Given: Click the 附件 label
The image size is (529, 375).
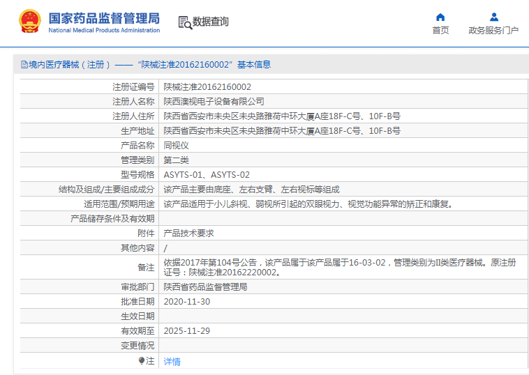Looking at the screenshot, I should (146, 233).
